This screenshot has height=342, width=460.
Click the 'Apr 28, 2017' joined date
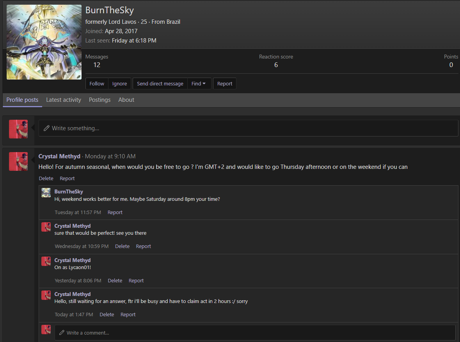(121, 31)
